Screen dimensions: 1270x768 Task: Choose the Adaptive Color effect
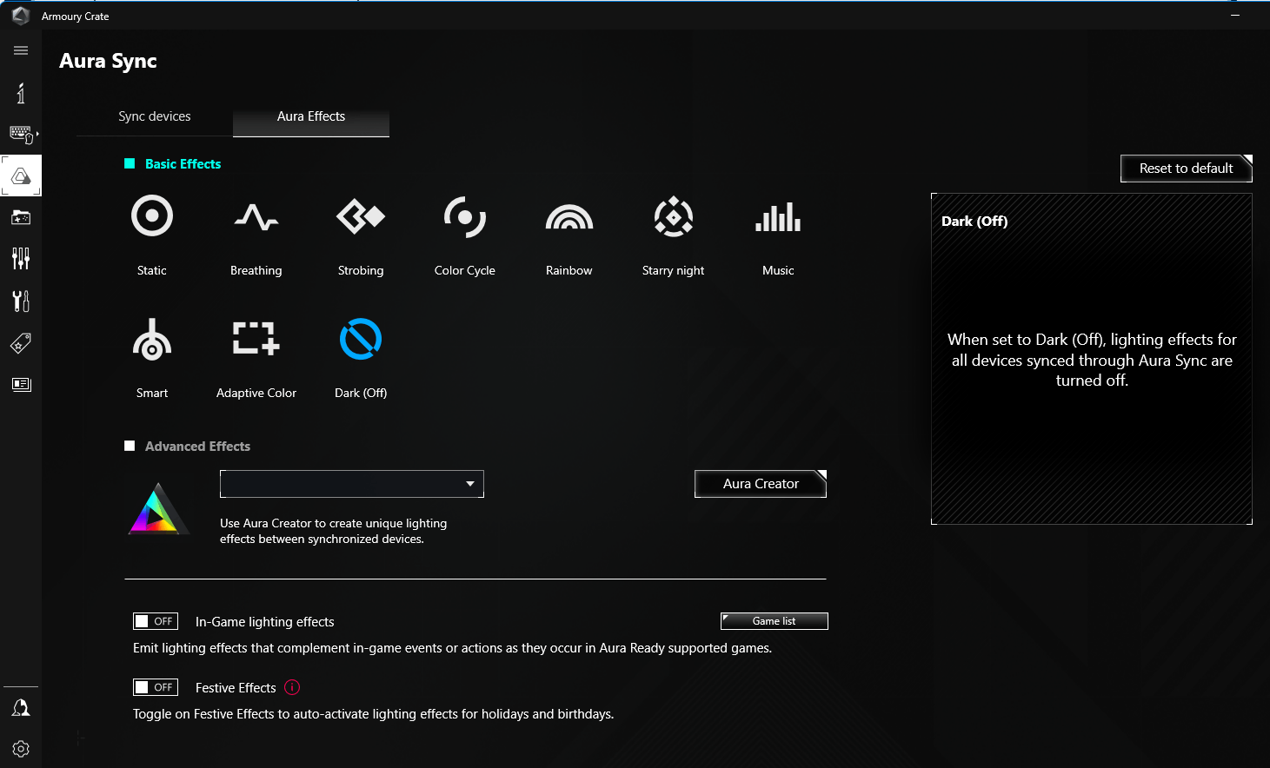pyautogui.click(x=256, y=338)
